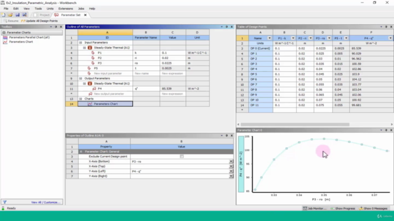This screenshot has width=394, height=221.
Task: Click the P3 value cell 0.0225
Action: tap(172, 63)
